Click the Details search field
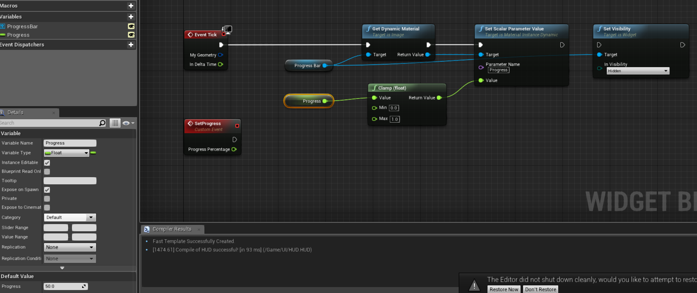 click(x=49, y=123)
